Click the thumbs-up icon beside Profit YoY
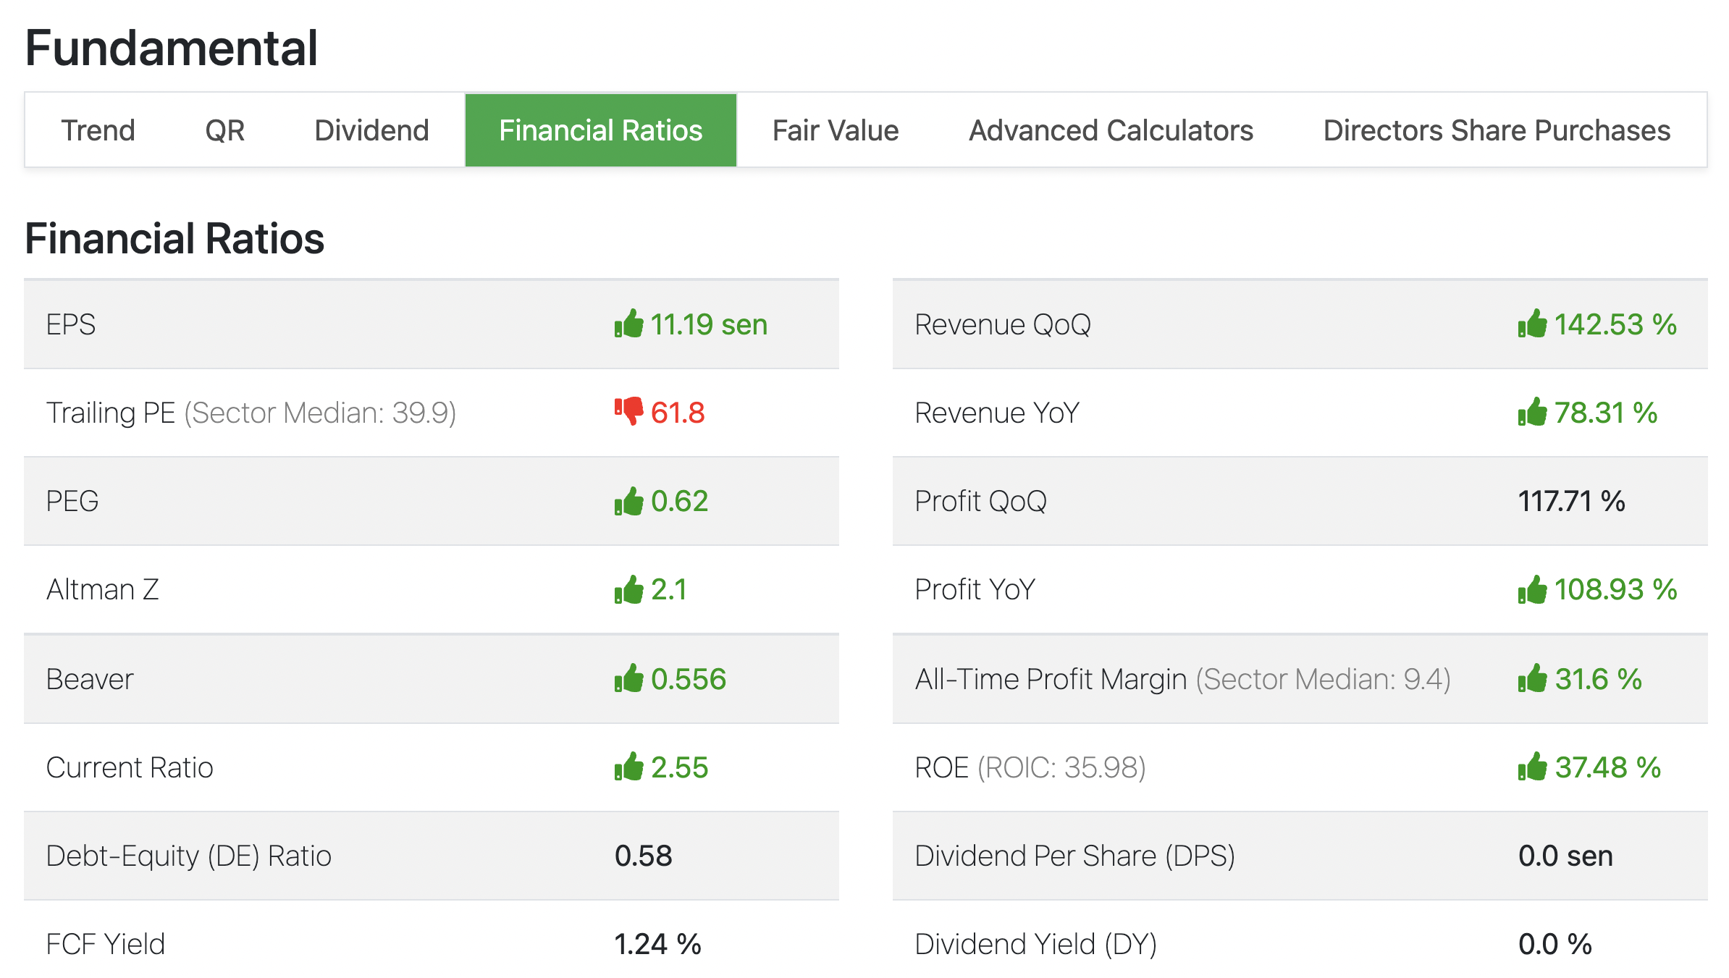The width and height of the screenshot is (1729, 978). [1532, 589]
